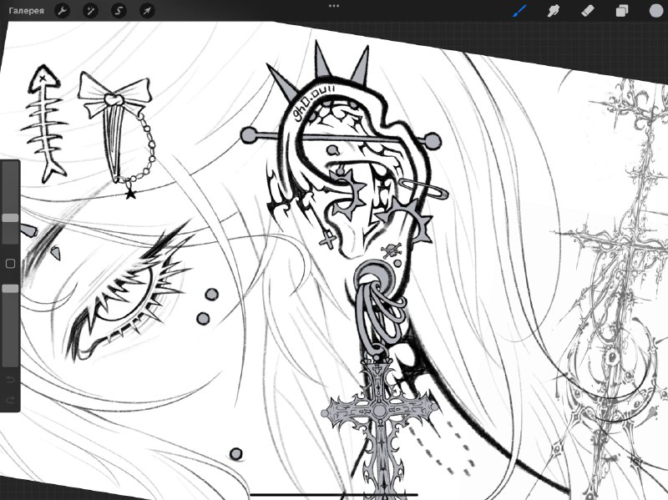
Task: Open the Adjustments magic wand menu
Action: coord(90,11)
